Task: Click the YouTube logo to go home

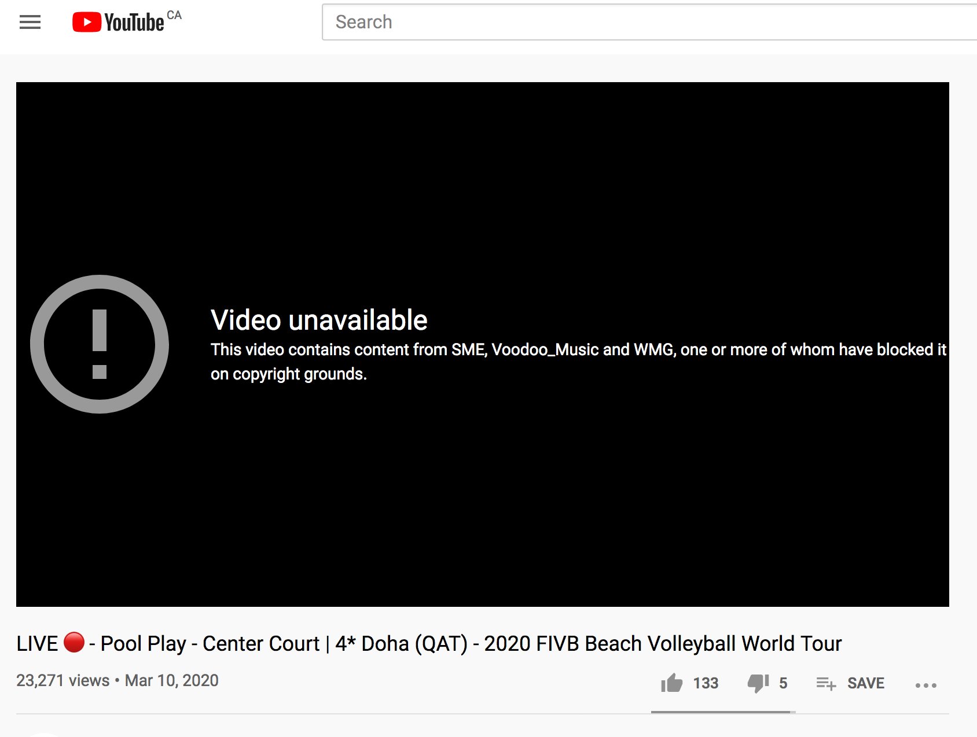Action: 118,23
